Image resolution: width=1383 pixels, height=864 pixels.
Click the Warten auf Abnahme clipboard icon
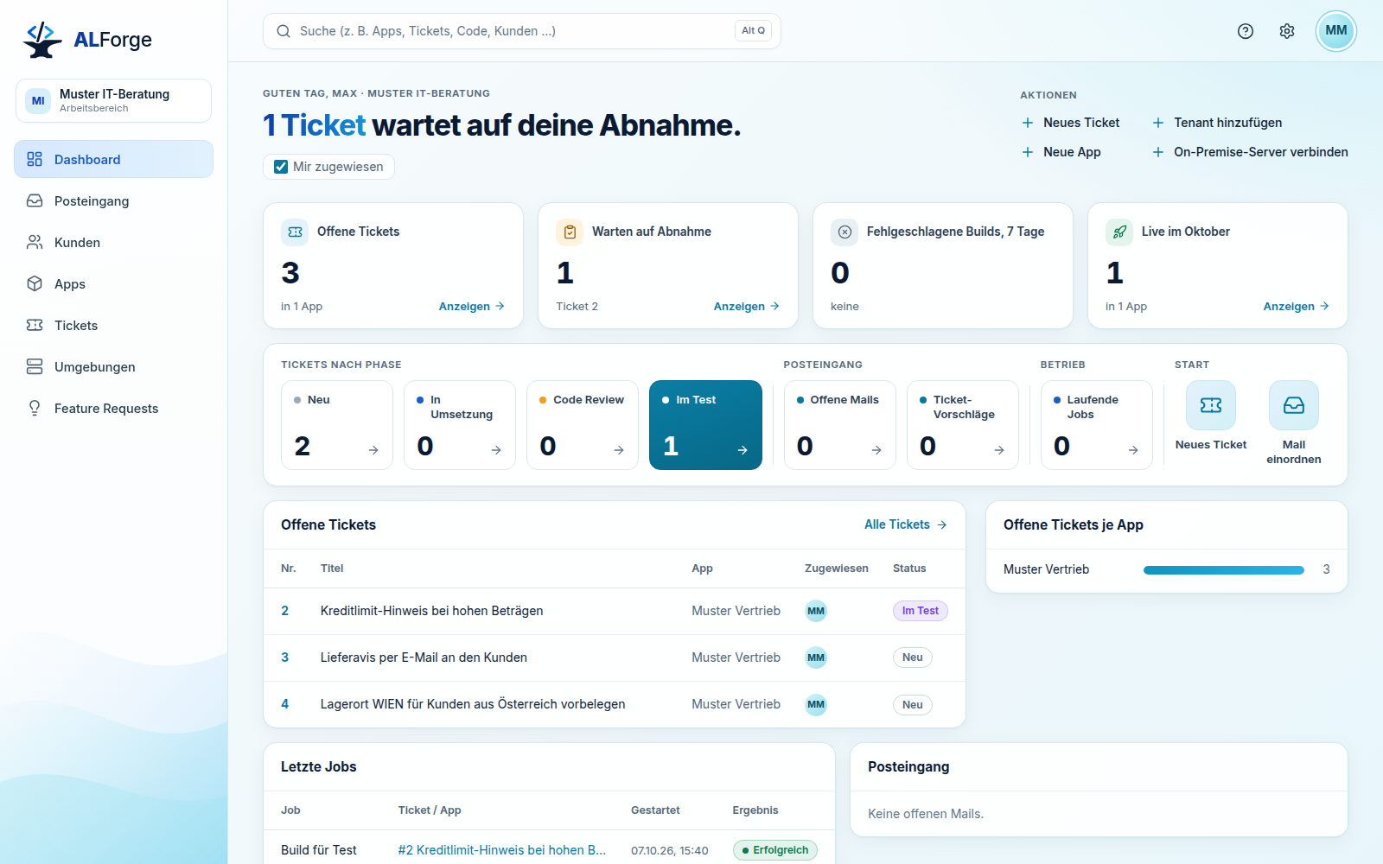[570, 232]
